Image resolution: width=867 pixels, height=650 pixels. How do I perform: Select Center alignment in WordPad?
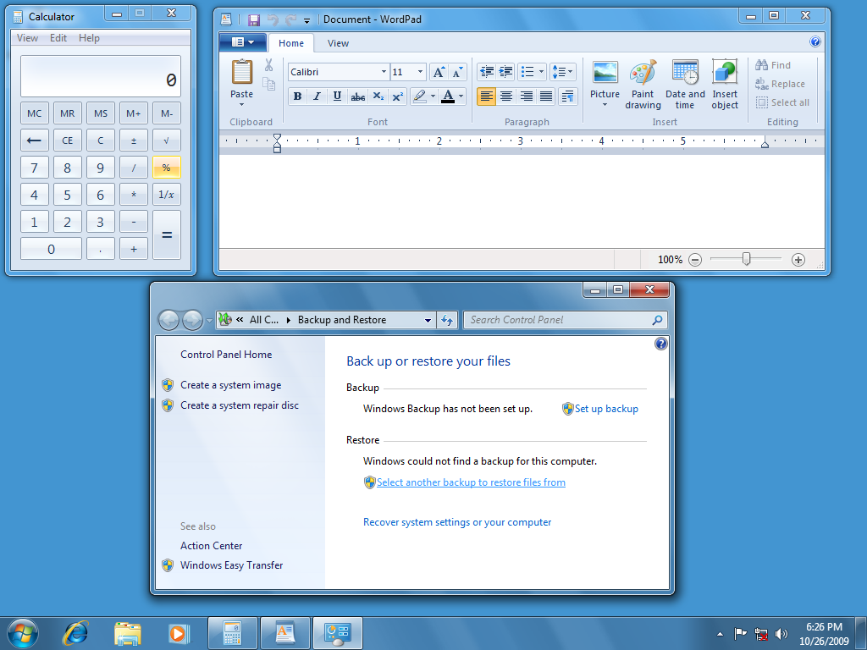pyautogui.click(x=506, y=96)
